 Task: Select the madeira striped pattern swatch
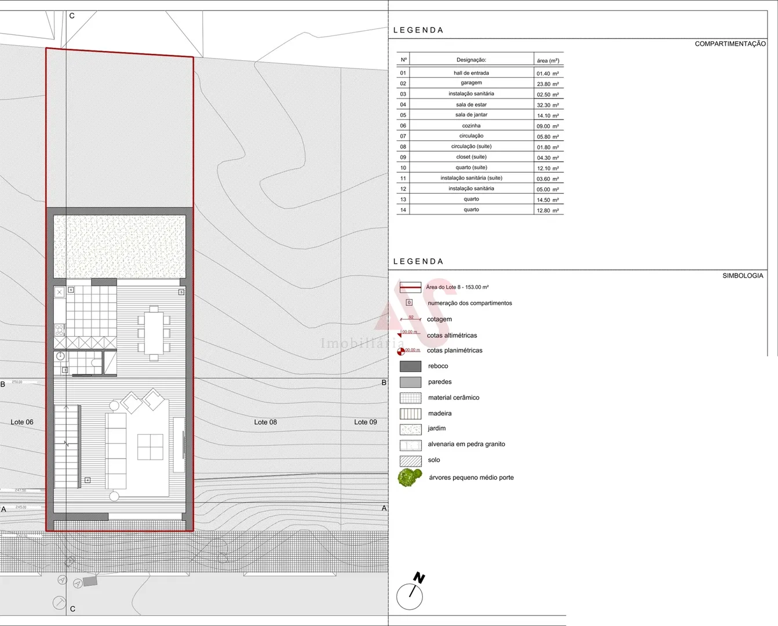[411, 414]
